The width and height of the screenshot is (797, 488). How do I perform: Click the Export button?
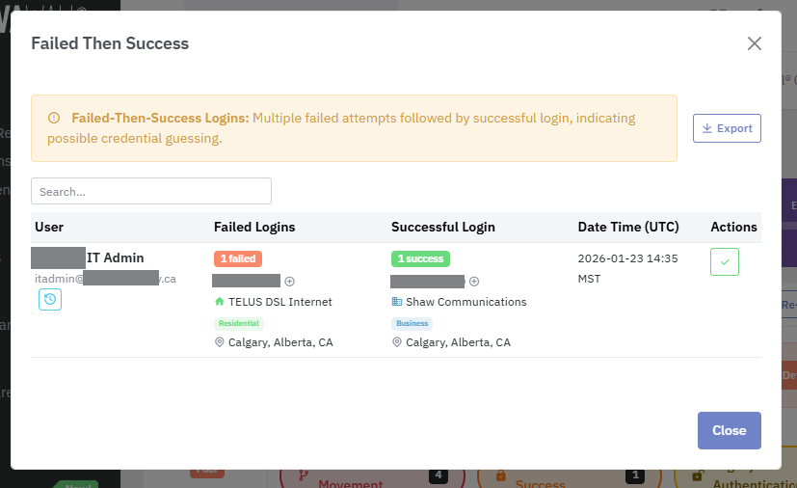[x=727, y=128]
